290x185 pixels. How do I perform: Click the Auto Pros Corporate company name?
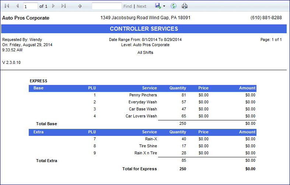pyautogui.click(x=26, y=18)
